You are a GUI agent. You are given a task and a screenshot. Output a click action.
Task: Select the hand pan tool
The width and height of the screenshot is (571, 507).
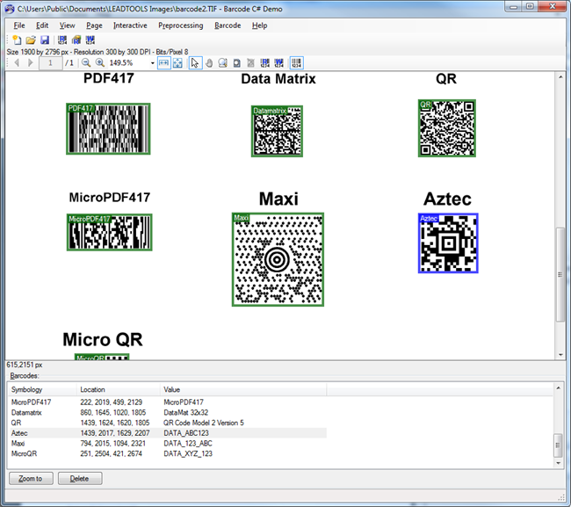[x=210, y=63]
